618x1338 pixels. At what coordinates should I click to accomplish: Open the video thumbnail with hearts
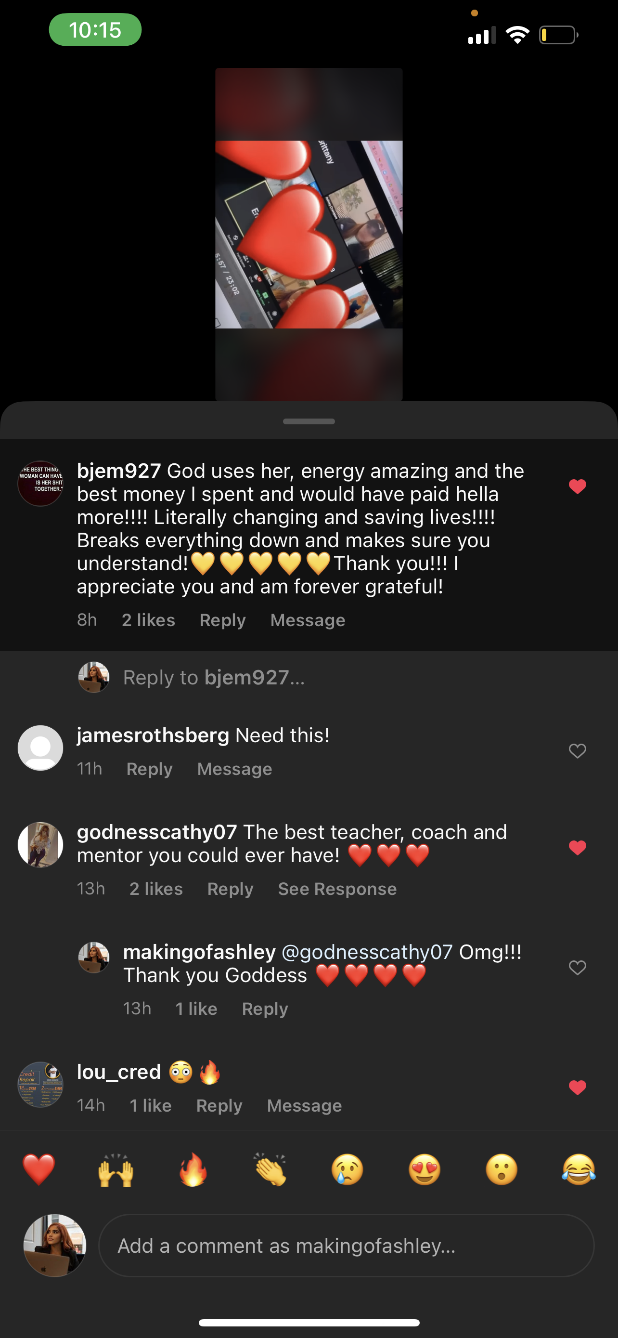tap(309, 234)
